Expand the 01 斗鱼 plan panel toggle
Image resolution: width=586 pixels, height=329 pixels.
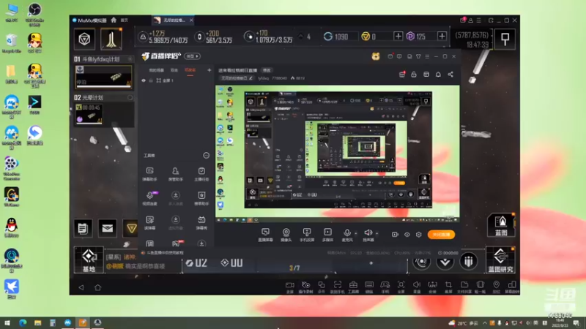(130, 59)
